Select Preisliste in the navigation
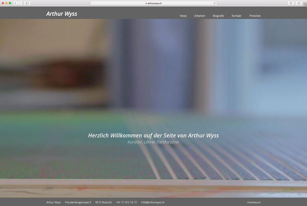This screenshot has width=307, height=206. tap(255, 16)
